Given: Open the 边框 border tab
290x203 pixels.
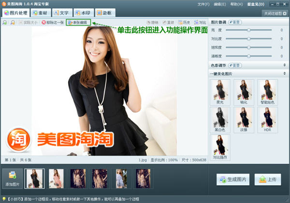Looking at the screenshot, I should pyautogui.click(x=105, y=13).
